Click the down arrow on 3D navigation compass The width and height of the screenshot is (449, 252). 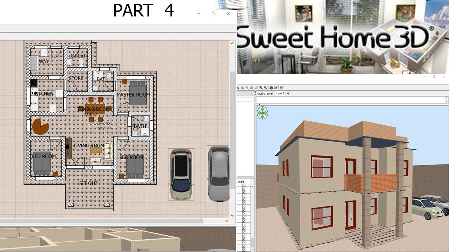(262, 117)
